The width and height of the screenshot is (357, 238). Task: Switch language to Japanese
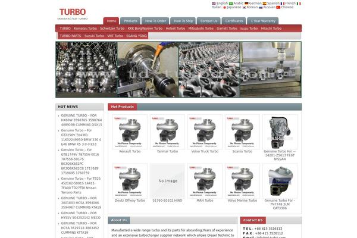pyautogui.click(x=232, y=7)
